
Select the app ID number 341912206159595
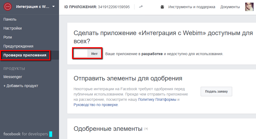pos(114,7)
